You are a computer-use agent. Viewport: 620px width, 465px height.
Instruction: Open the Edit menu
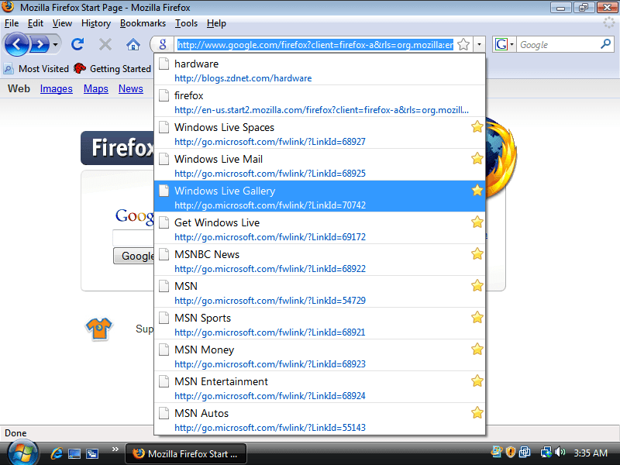pyautogui.click(x=35, y=23)
